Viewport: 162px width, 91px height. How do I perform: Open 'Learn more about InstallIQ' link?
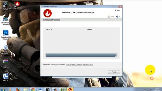74,65
